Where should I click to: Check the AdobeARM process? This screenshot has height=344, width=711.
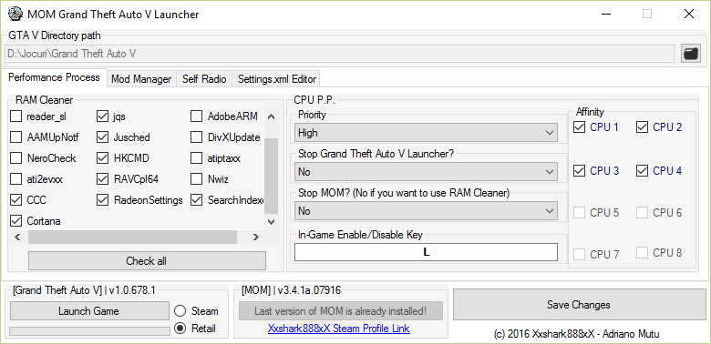(196, 116)
